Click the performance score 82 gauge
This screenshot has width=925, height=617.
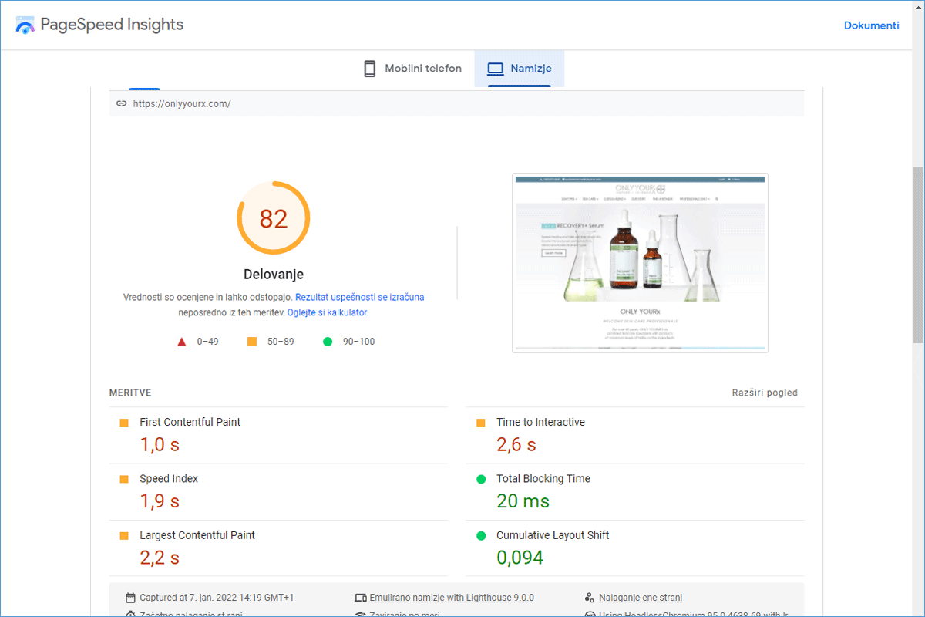pyautogui.click(x=273, y=219)
